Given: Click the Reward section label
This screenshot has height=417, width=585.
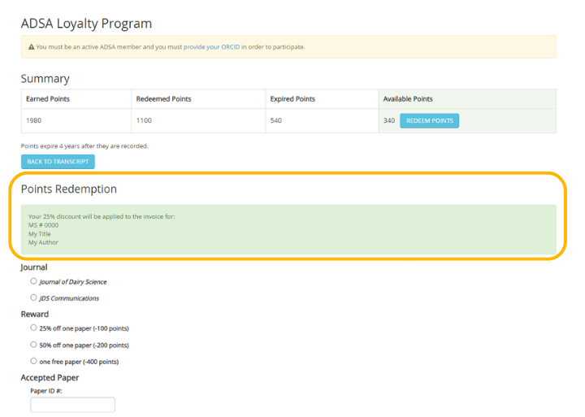Looking at the screenshot, I should [x=35, y=315].
